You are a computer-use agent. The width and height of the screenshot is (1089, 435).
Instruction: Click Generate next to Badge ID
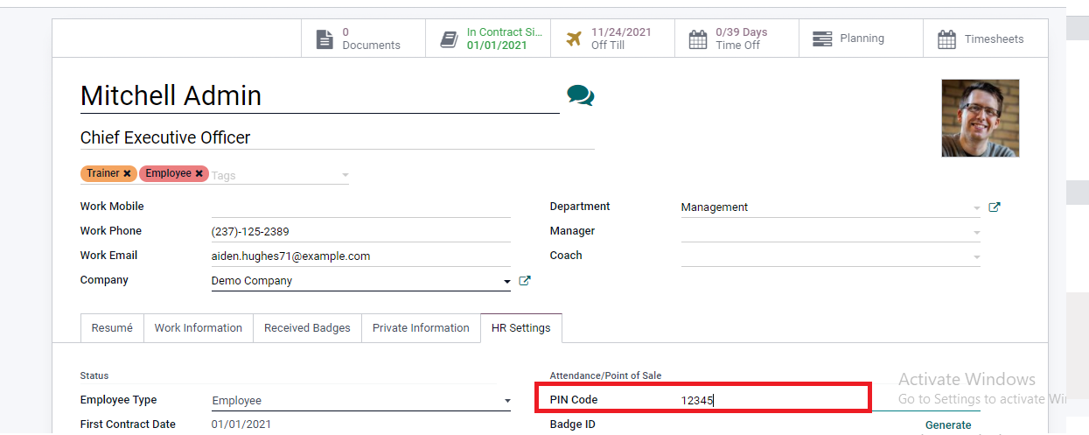coord(948,425)
